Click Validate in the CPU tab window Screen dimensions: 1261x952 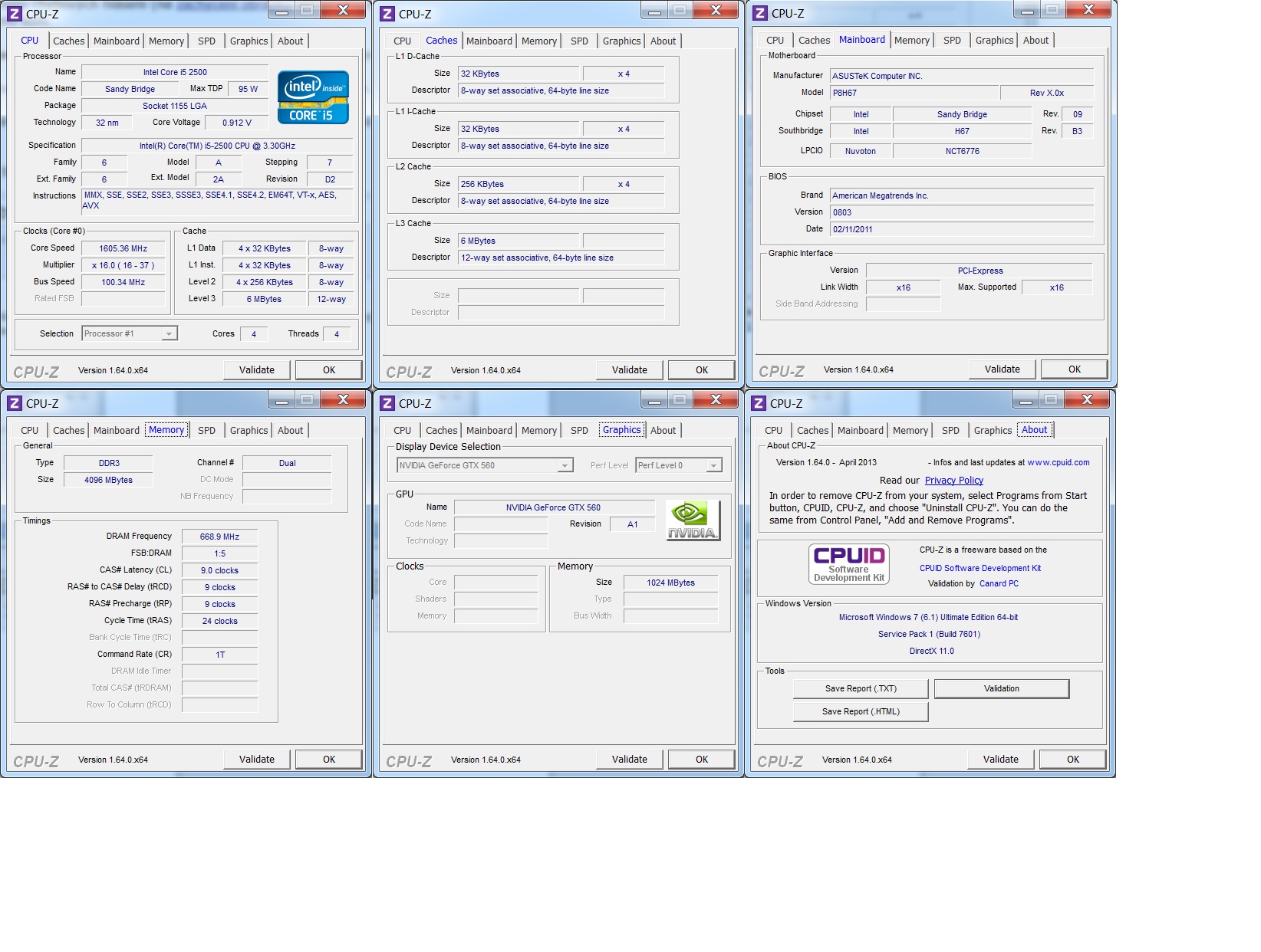[257, 370]
